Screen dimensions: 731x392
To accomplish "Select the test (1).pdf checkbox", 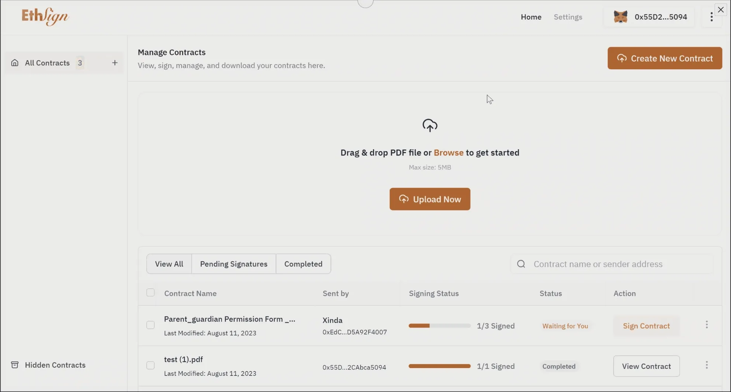I will click(150, 365).
